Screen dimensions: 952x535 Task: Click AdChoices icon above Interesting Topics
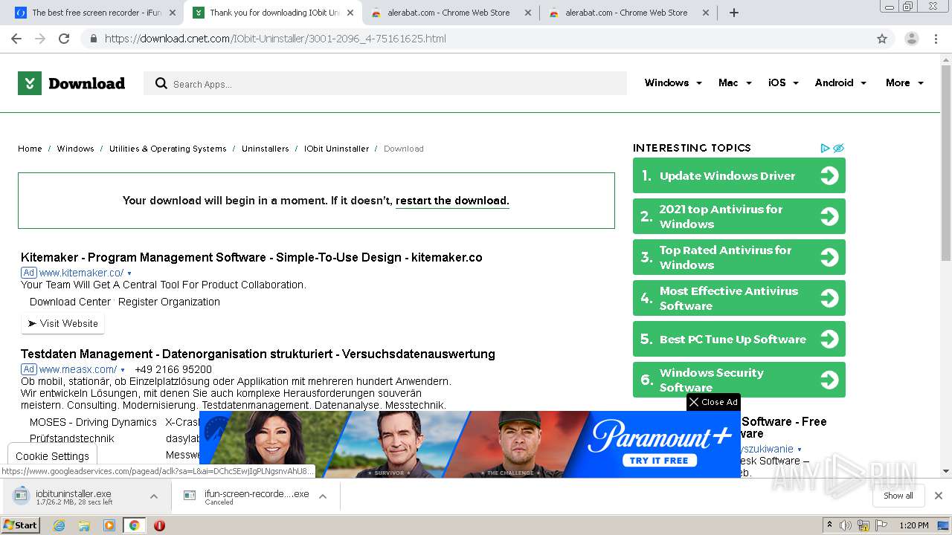(x=825, y=148)
